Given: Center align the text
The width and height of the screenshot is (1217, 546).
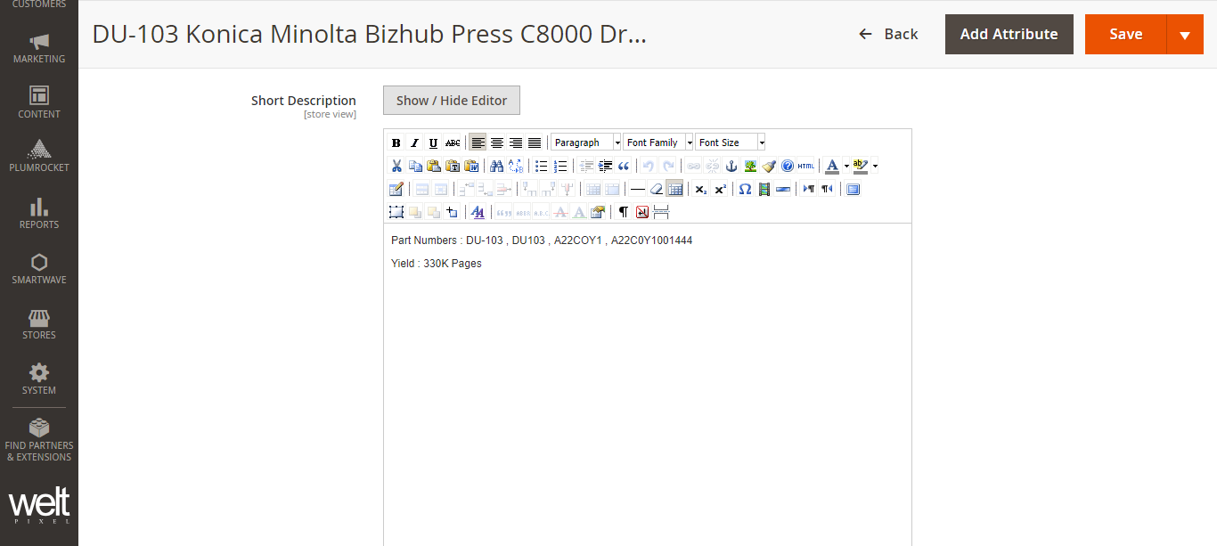Looking at the screenshot, I should [497, 143].
